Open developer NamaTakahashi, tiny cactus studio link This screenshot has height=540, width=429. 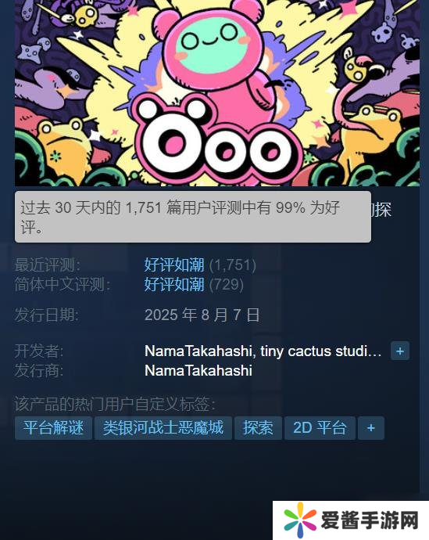click(x=263, y=351)
